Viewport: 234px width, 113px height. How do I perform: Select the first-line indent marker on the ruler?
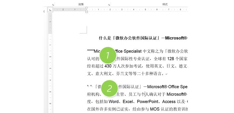tap(87, 8)
